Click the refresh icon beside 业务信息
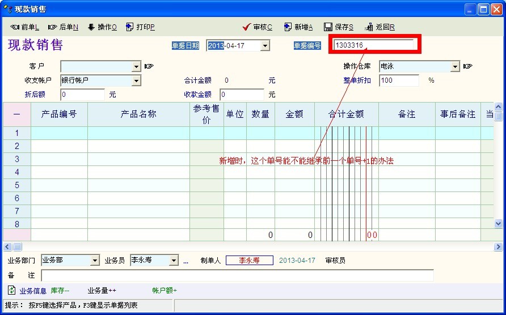This screenshot has width=506, height=315. pos(11,291)
